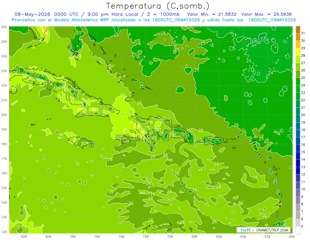This screenshot has width=310, height=240.
Task: Click the 12N latitude axis label
Action: (x=4, y=231)
